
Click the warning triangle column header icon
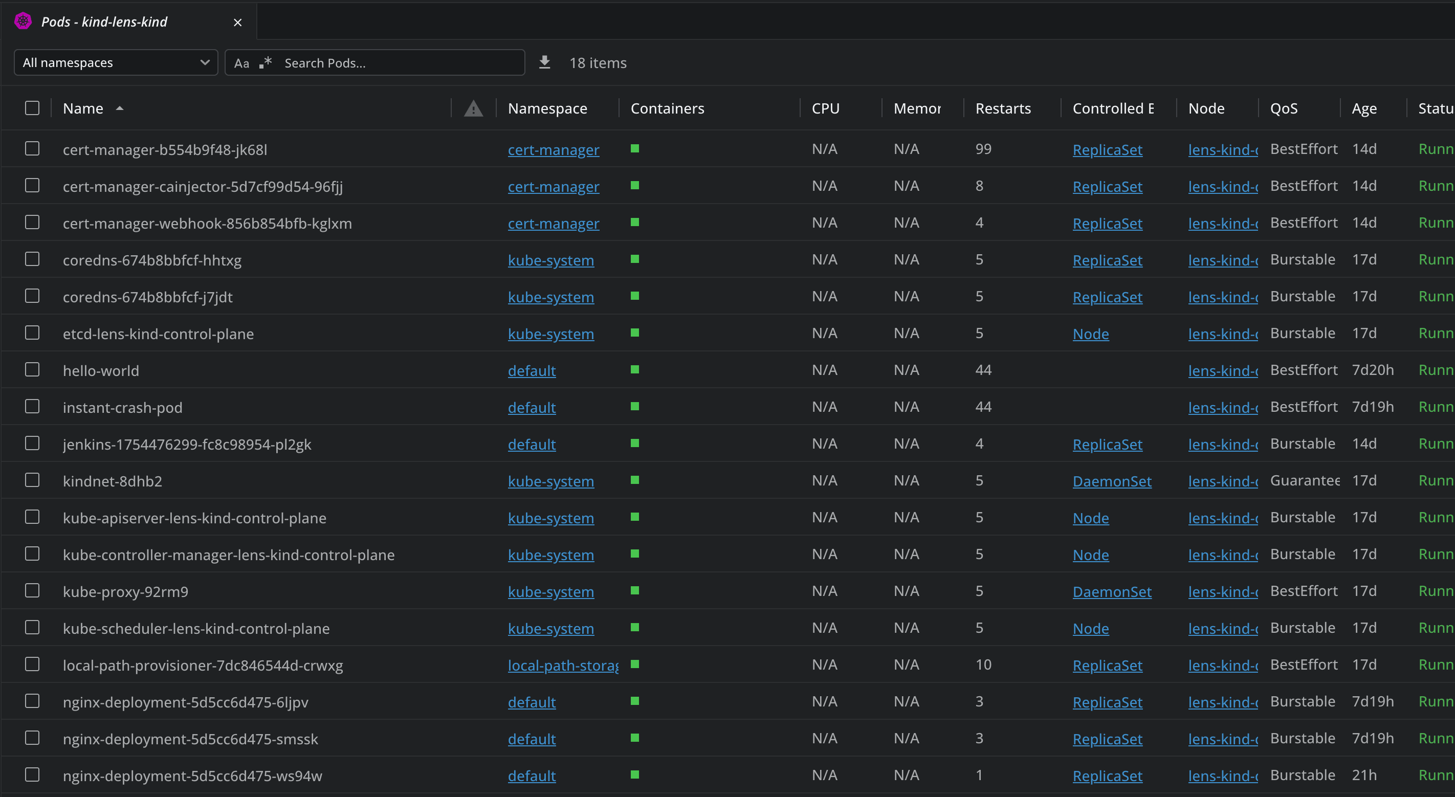pyautogui.click(x=473, y=108)
